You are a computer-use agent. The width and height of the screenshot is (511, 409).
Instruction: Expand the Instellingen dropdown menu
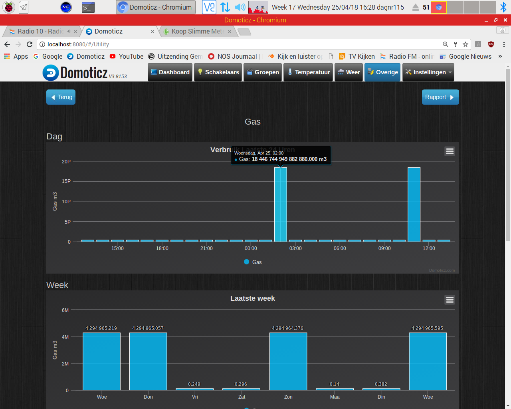[x=428, y=72]
